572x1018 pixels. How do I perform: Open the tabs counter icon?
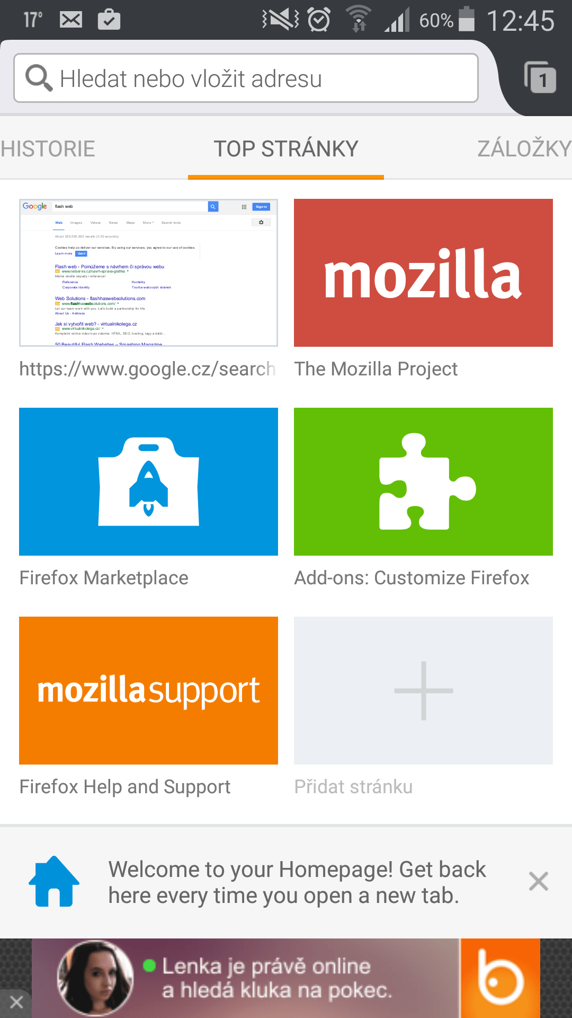point(540,77)
